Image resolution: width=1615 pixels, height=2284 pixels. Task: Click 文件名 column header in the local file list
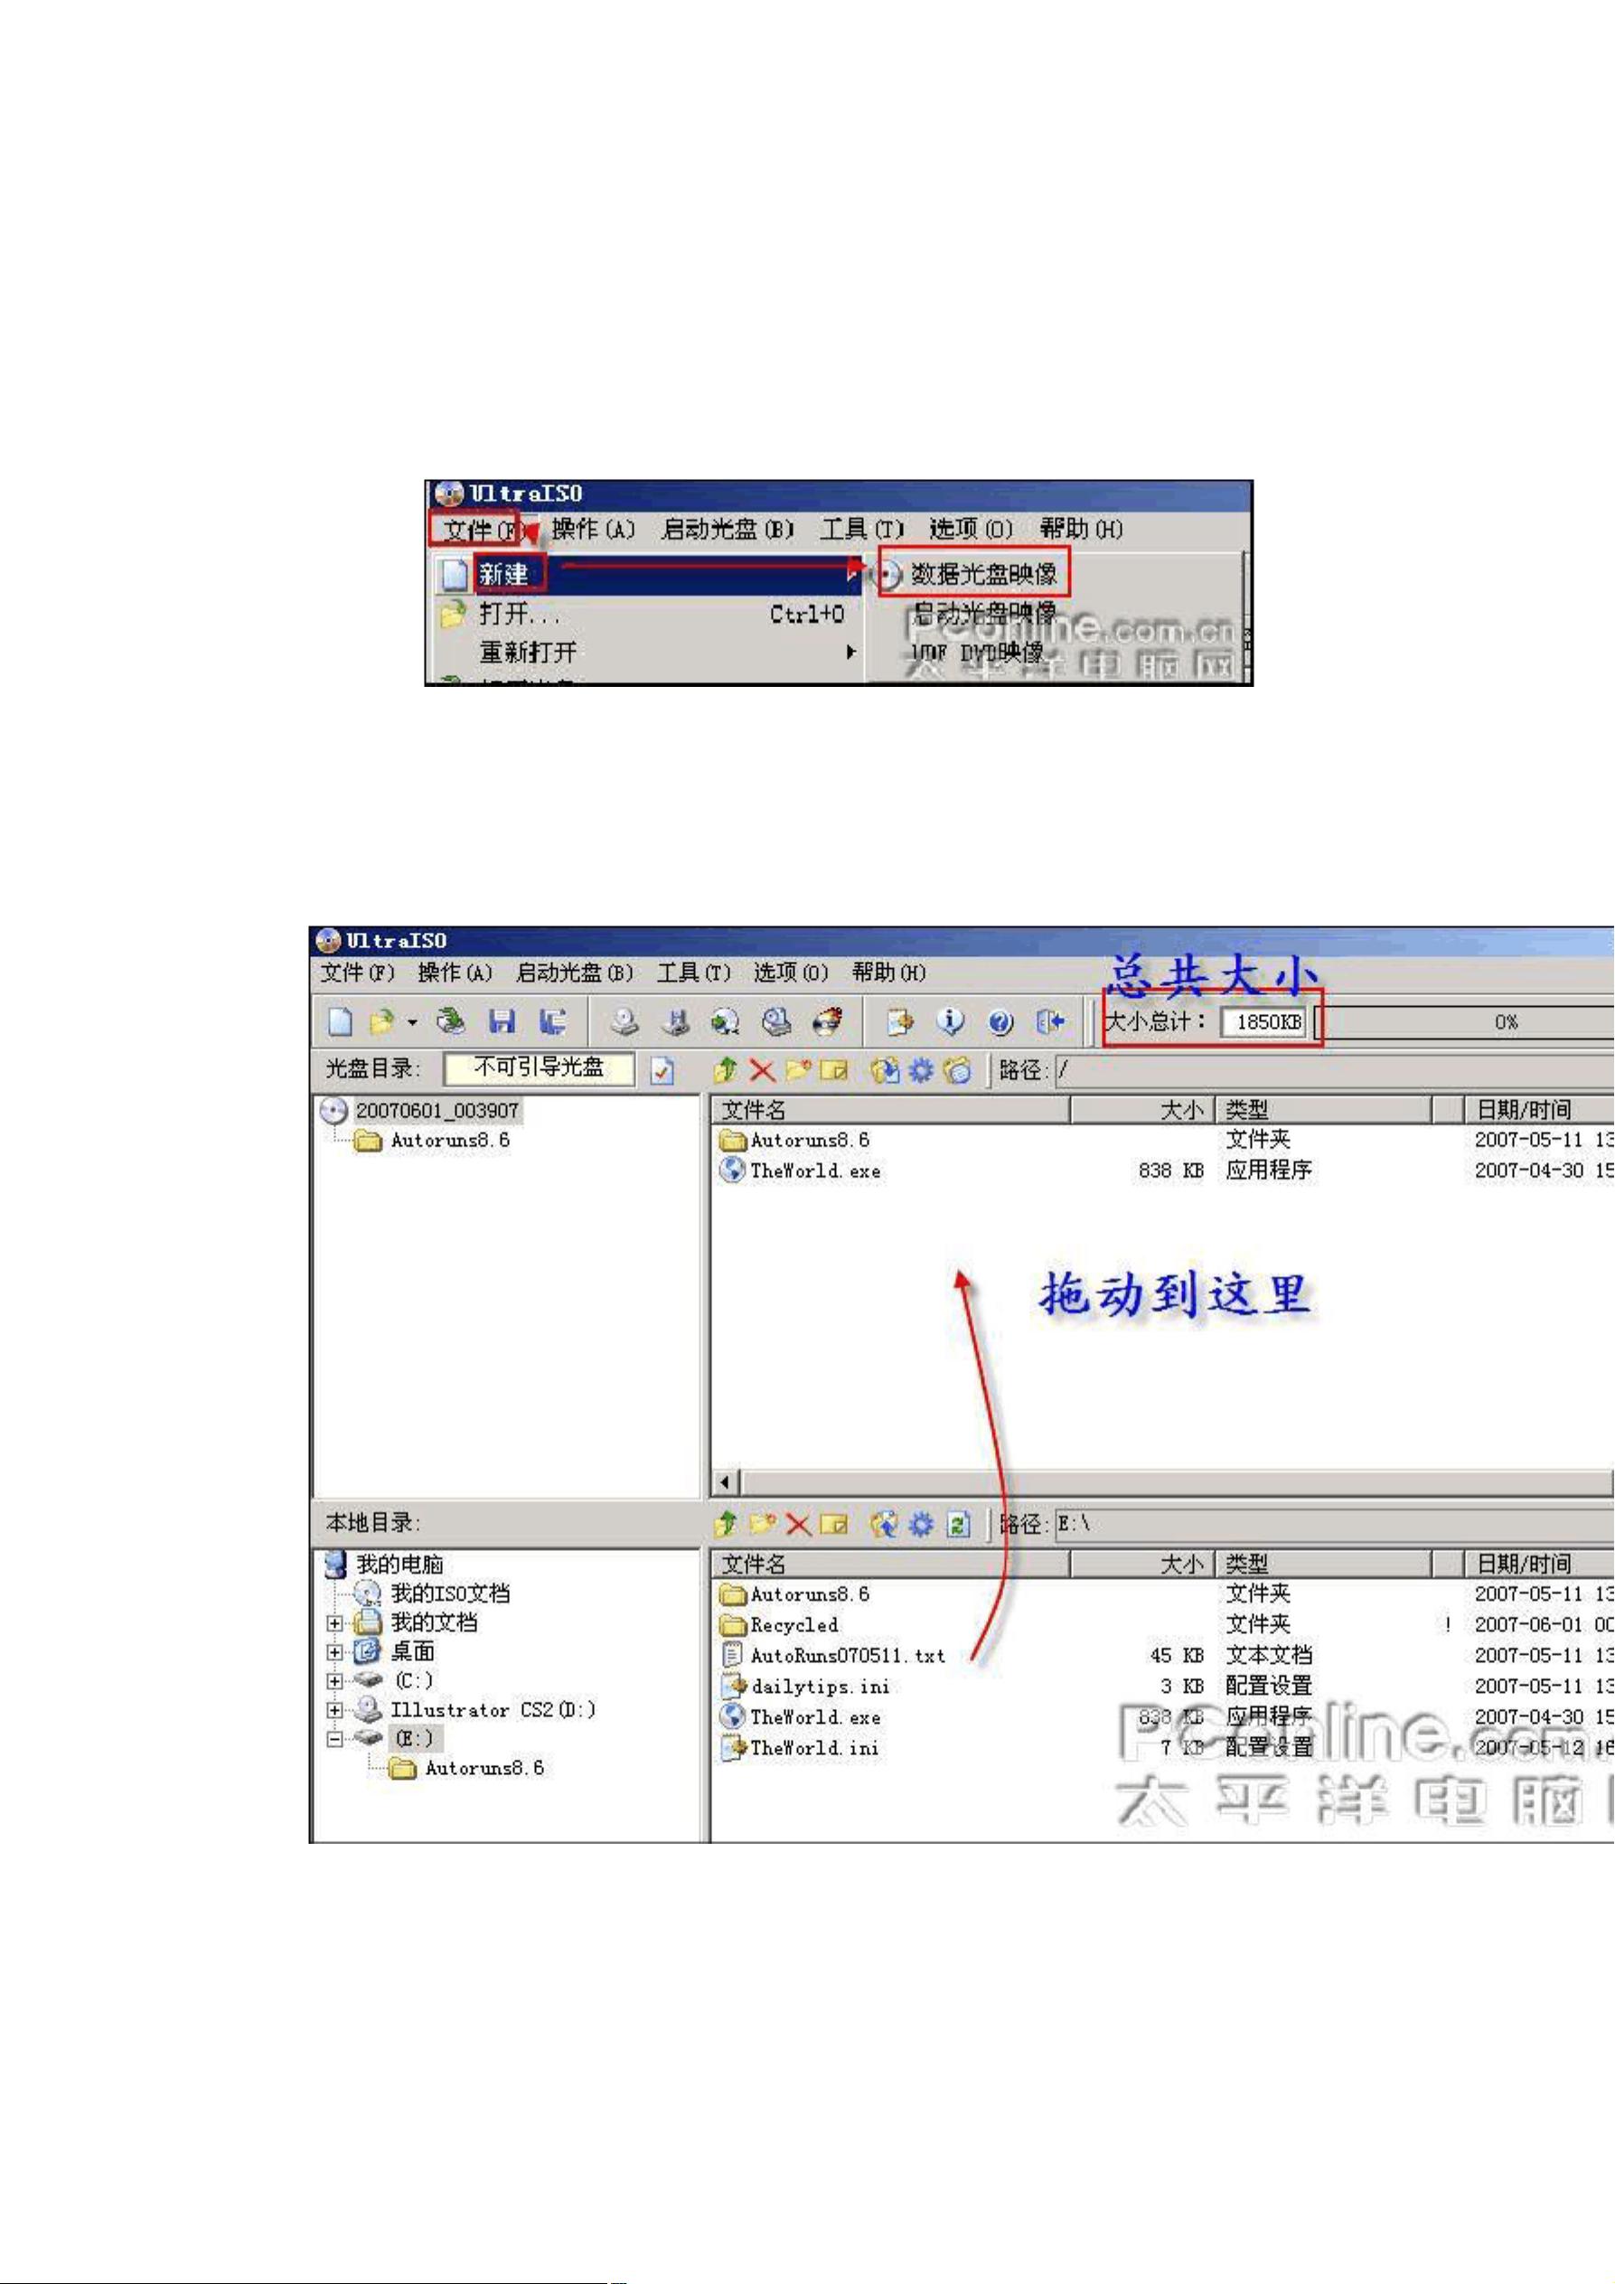click(891, 1565)
